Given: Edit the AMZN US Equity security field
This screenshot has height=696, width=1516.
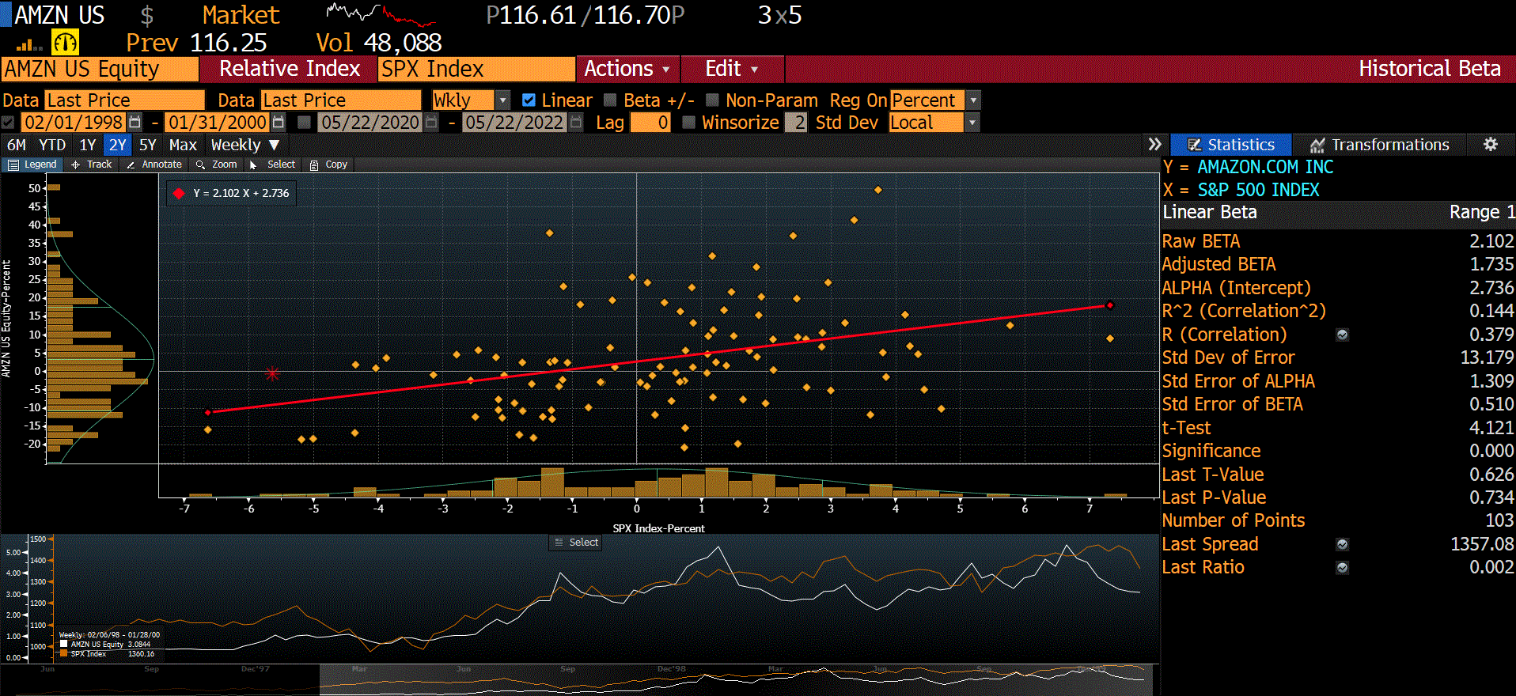Looking at the screenshot, I should pos(100,69).
